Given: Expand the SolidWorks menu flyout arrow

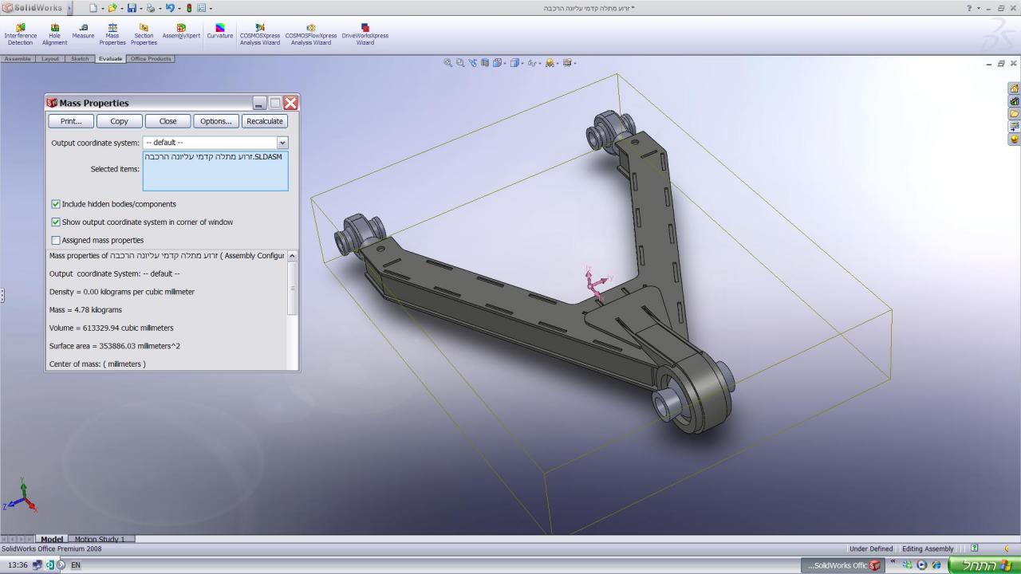Looking at the screenshot, I should tap(68, 8).
